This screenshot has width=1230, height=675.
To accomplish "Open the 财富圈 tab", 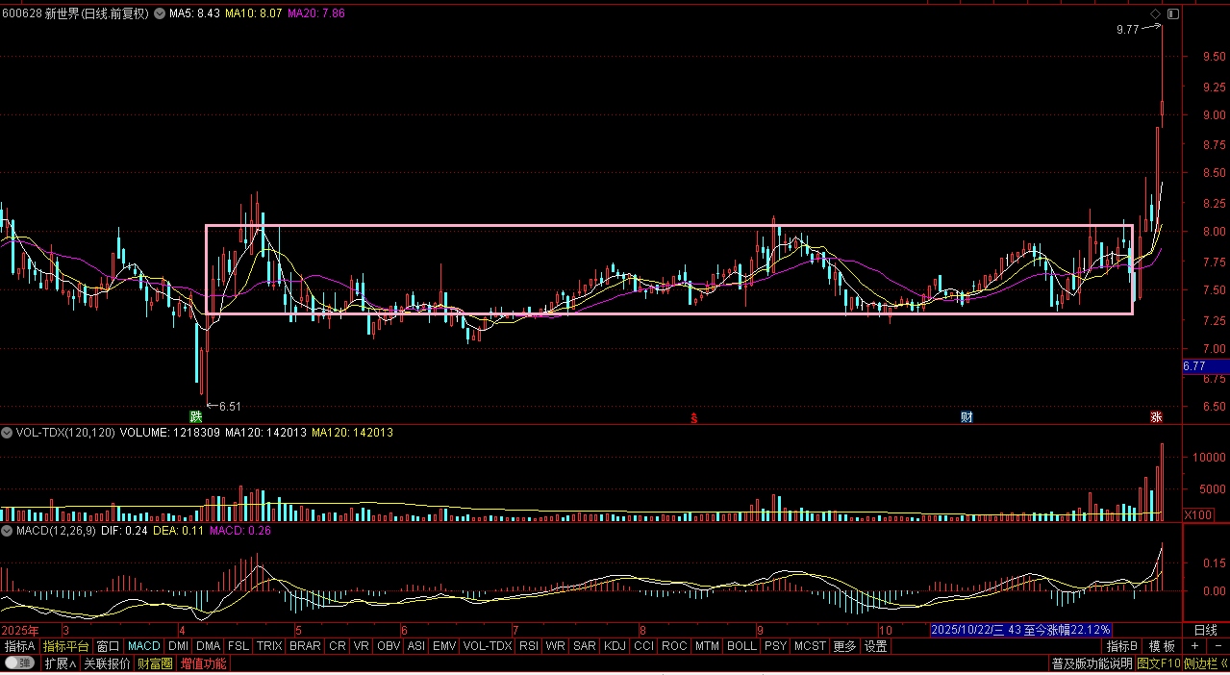I will [155, 663].
